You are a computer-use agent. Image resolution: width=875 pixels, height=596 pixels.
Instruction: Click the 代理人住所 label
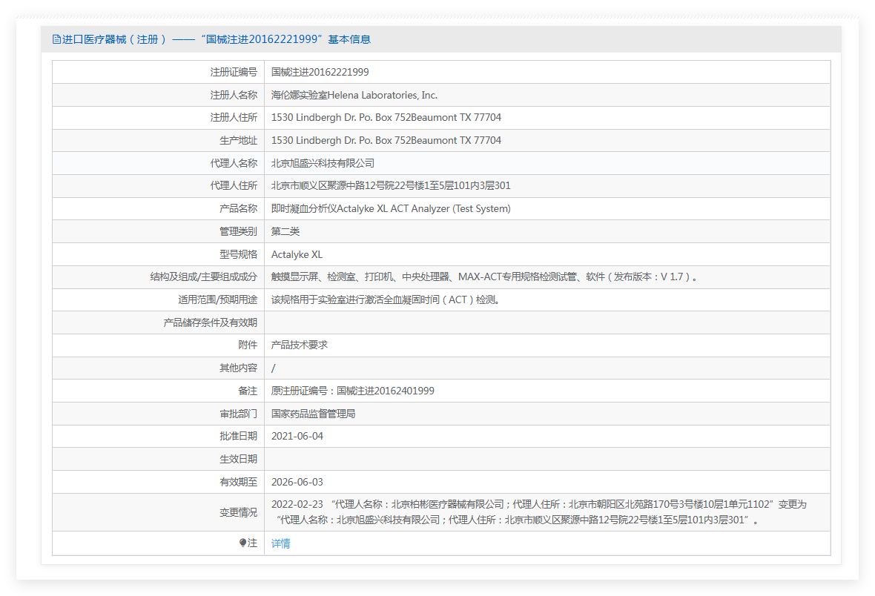234,185
